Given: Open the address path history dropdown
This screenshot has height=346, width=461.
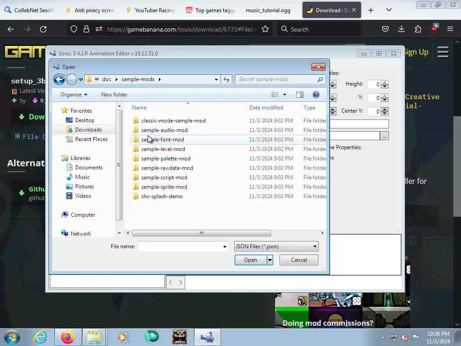Looking at the screenshot, I should (216, 79).
